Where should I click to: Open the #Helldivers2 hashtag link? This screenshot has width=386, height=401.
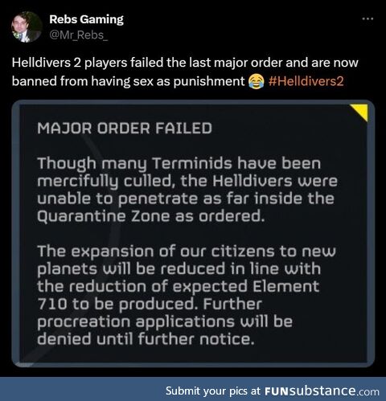click(306, 81)
